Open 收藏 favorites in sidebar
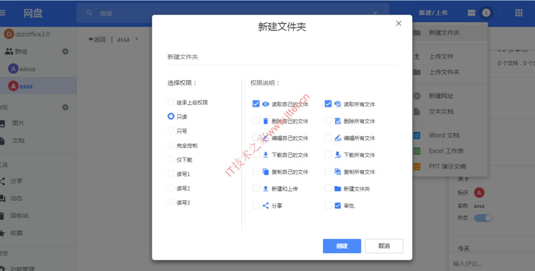Image resolution: width=535 pixels, height=271 pixels. [x=17, y=233]
